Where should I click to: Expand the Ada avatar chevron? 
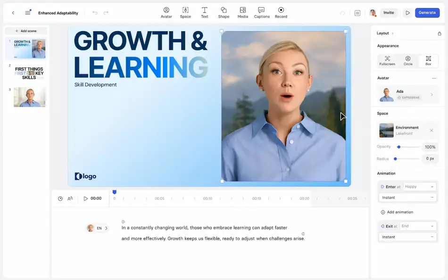click(431, 95)
